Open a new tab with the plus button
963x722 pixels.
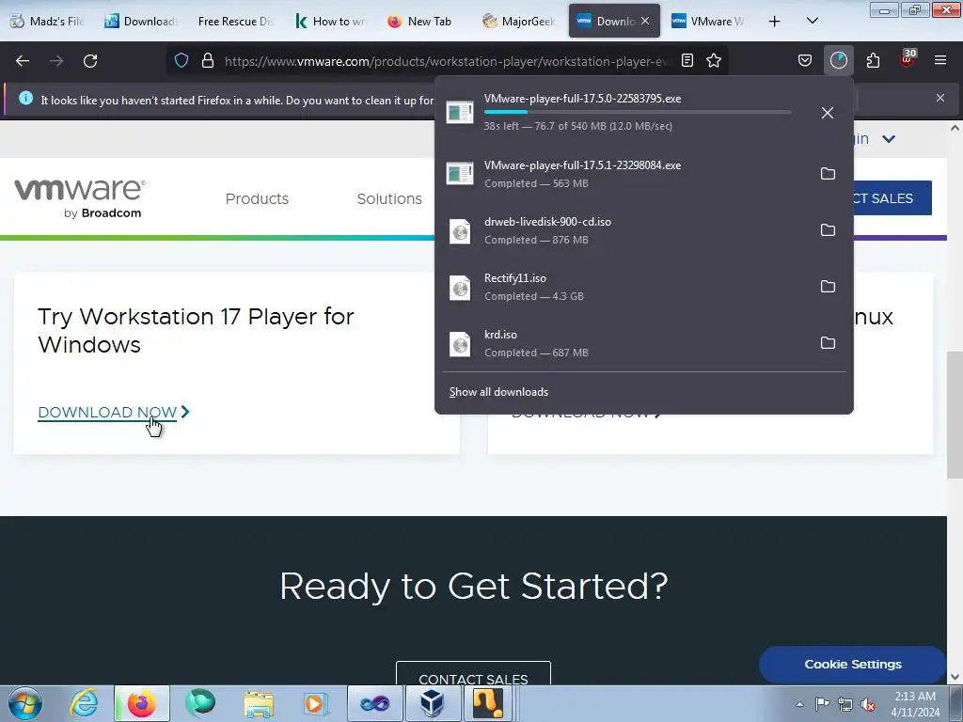pyautogui.click(x=775, y=22)
